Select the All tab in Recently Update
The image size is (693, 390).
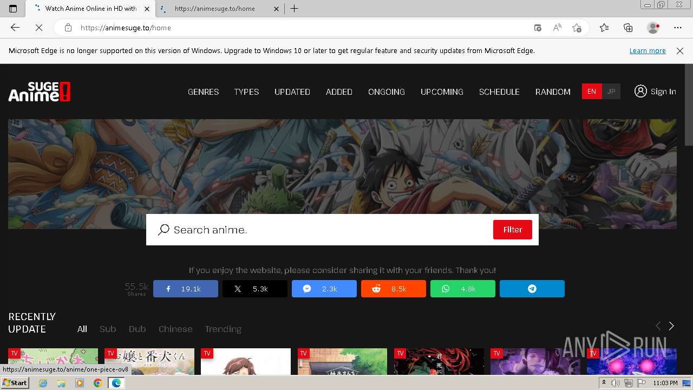coord(82,329)
